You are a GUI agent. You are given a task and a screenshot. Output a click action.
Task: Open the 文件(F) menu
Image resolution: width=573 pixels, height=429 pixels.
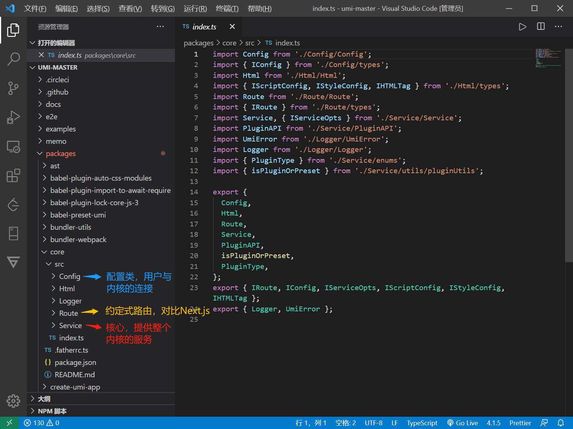[x=35, y=8]
